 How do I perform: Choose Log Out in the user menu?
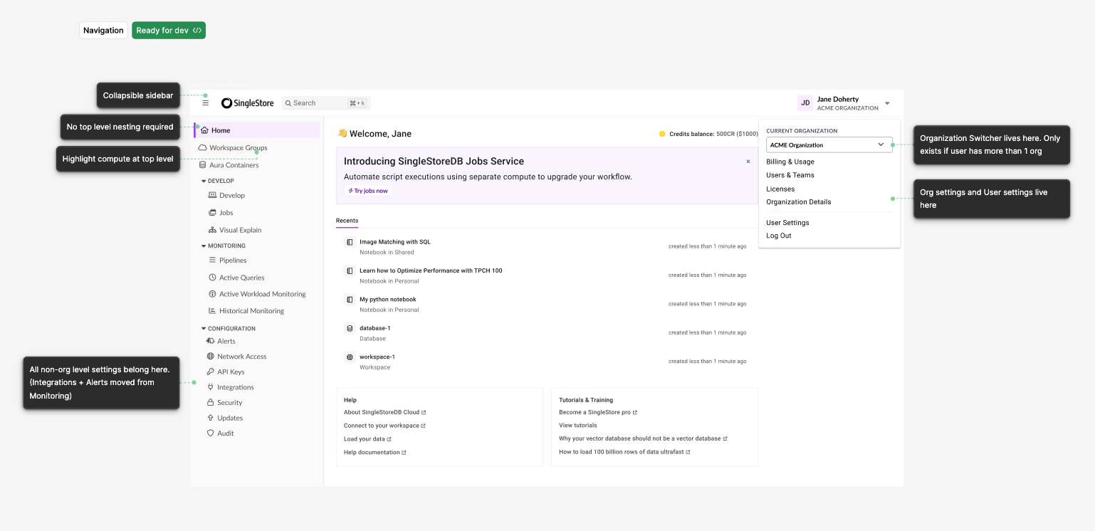[779, 236]
